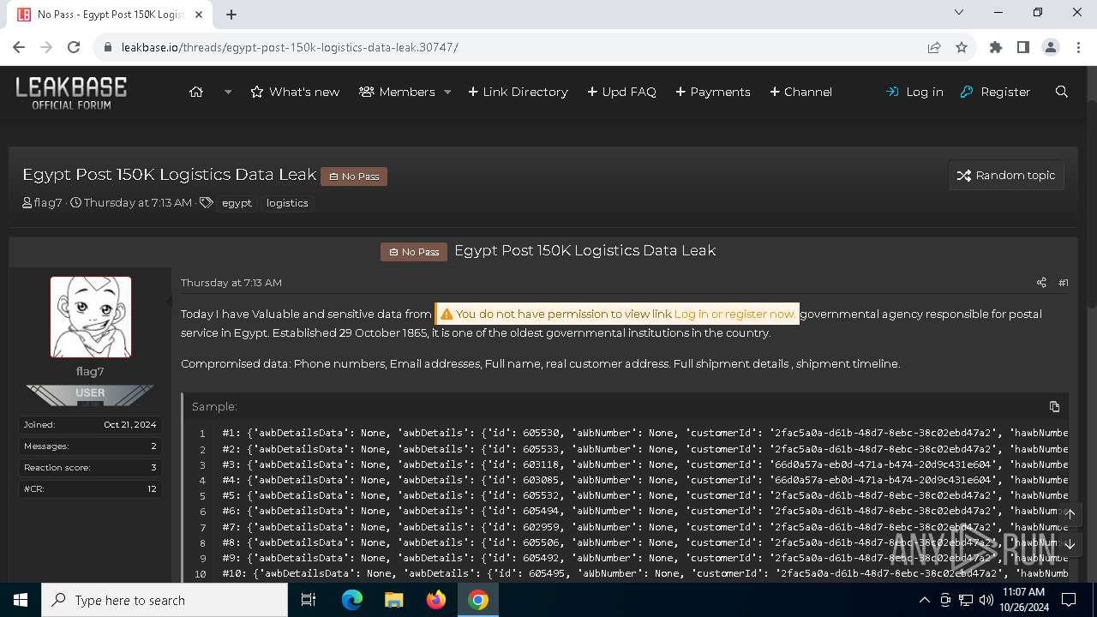1097x617 pixels.
Task: Open the Members menu item
Action: point(397,92)
